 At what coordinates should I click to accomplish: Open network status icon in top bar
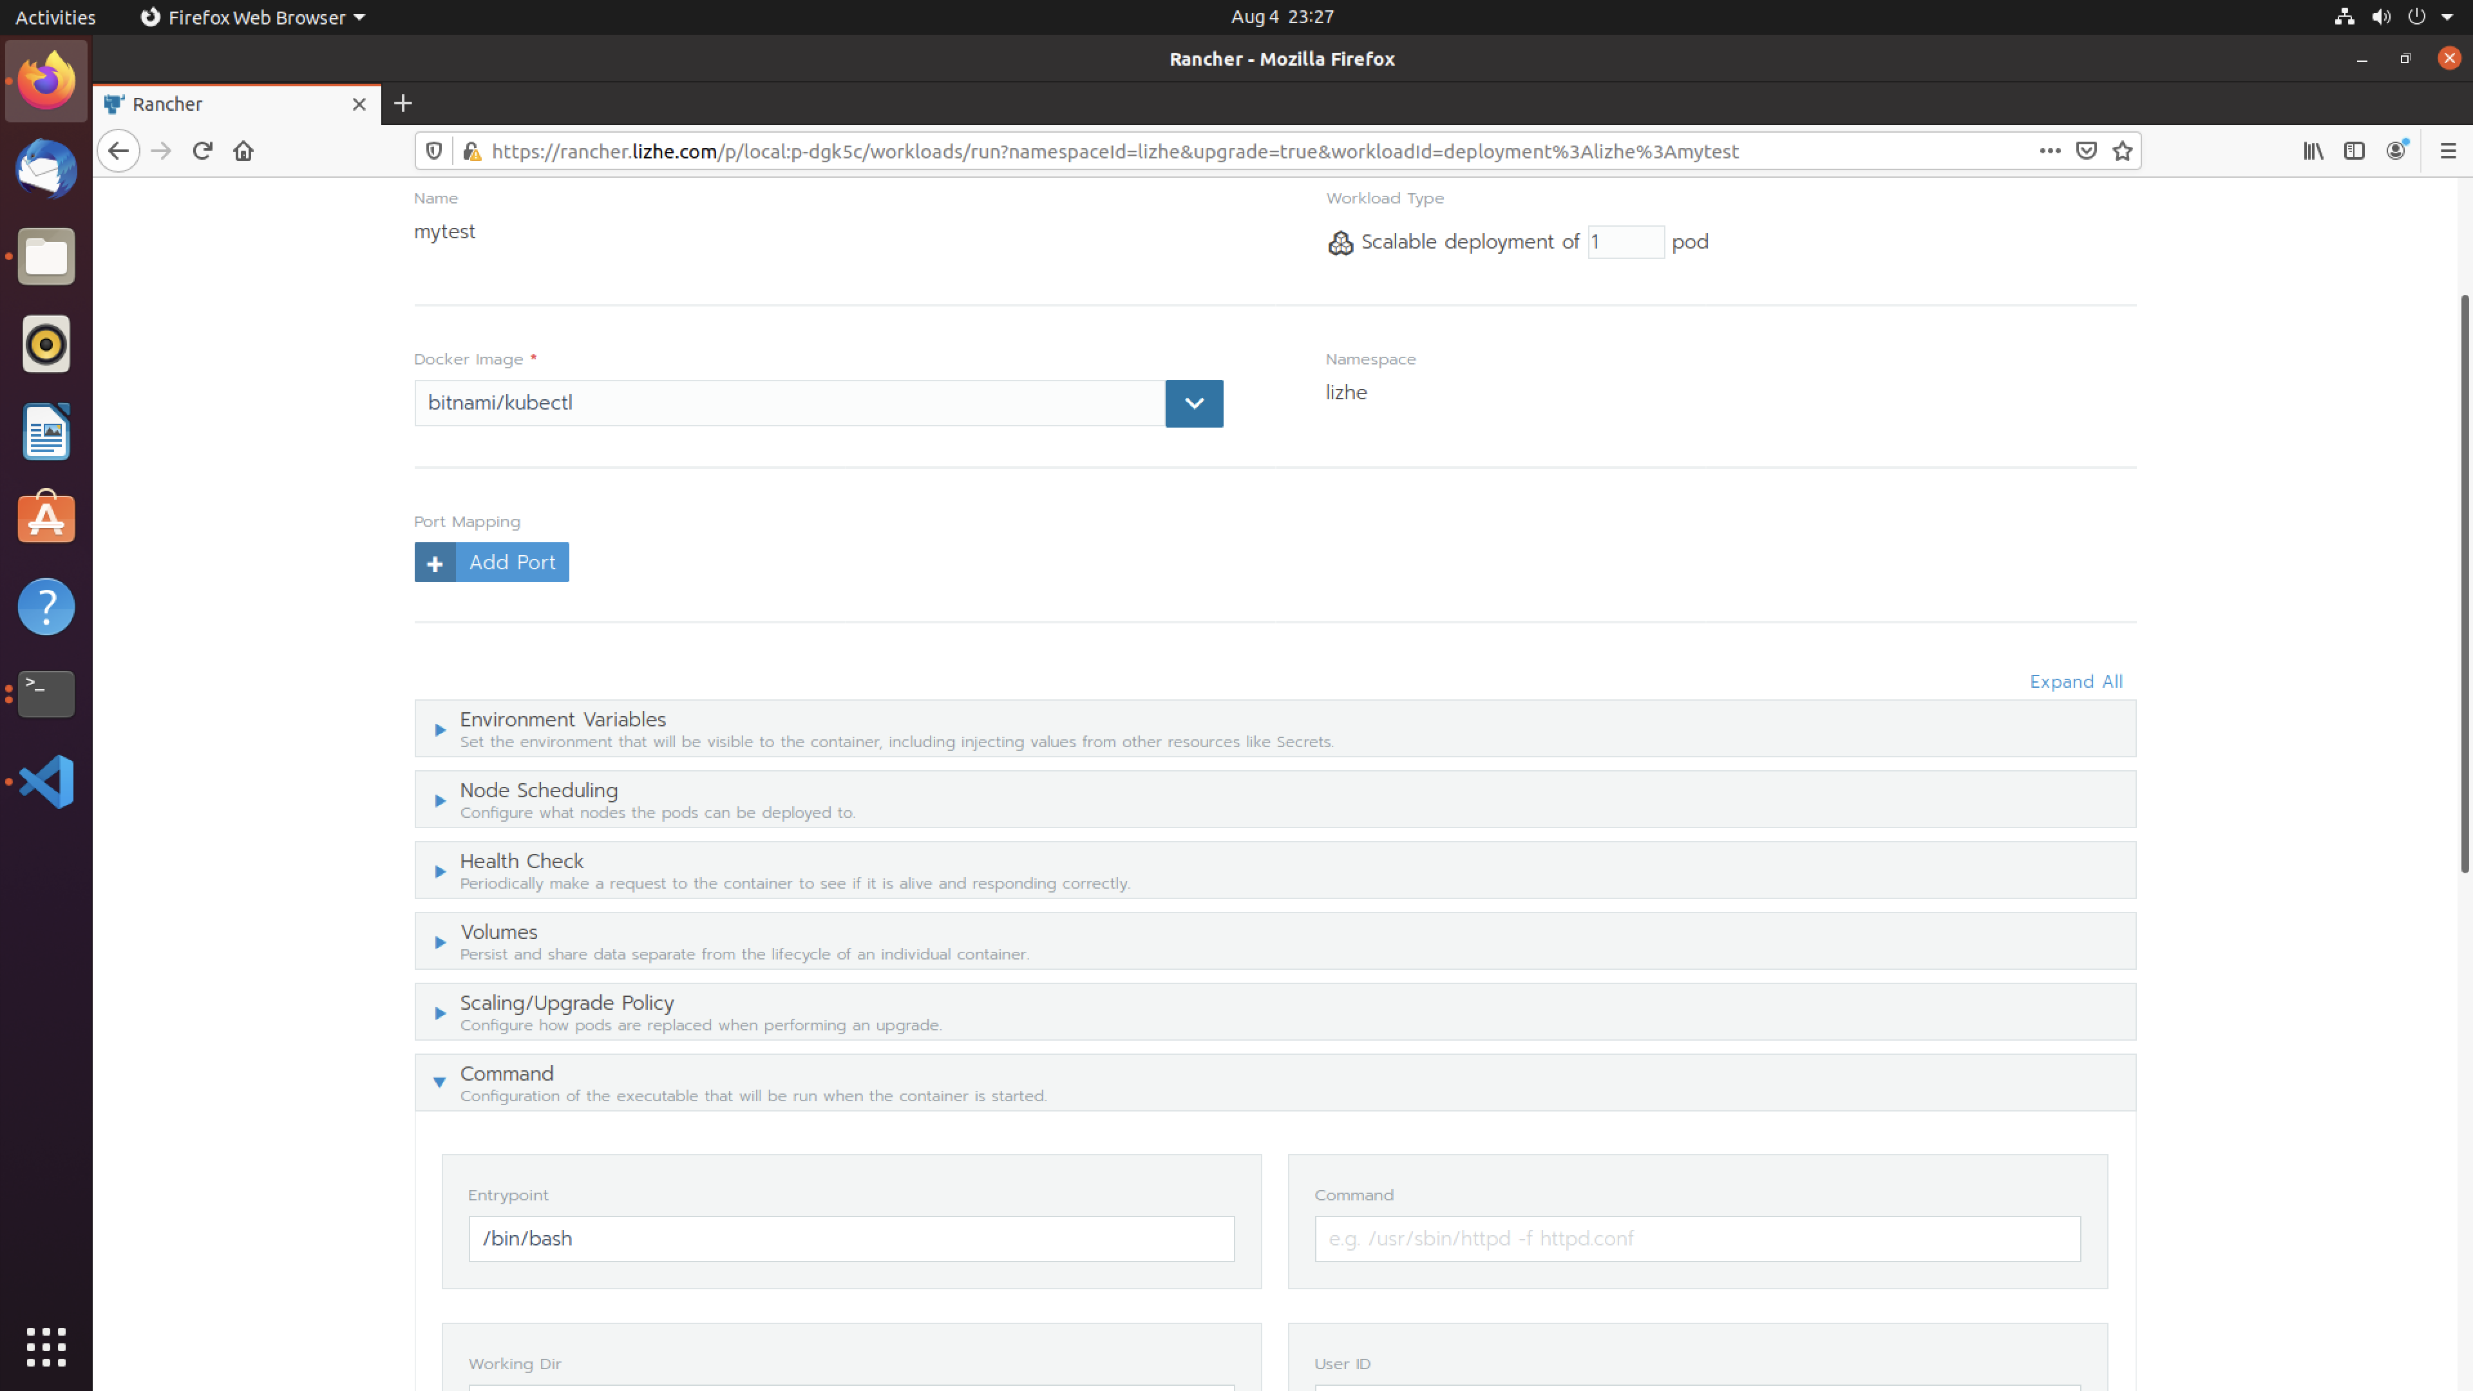pos(2344,16)
